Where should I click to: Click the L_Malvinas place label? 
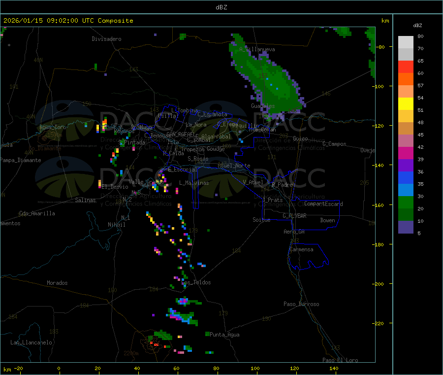pos(194,183)
